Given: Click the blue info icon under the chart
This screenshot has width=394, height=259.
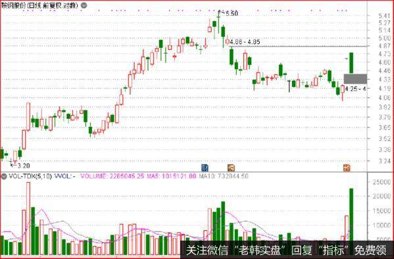Looking at the screenshot, I should pos(205,168).
